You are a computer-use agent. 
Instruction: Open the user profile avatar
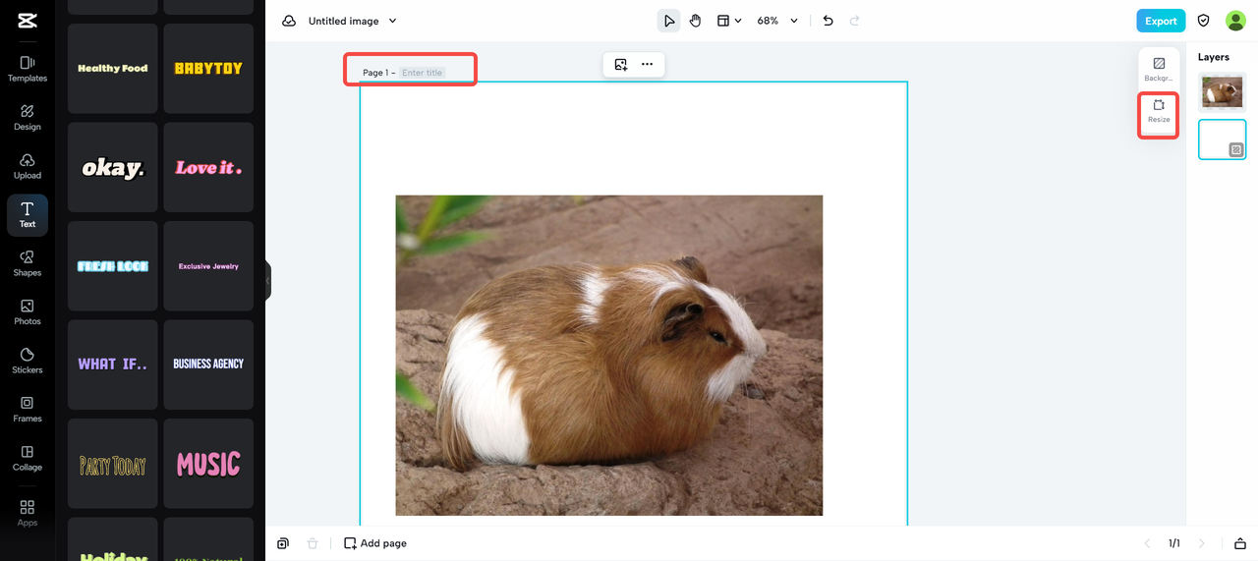[1235, 21]
